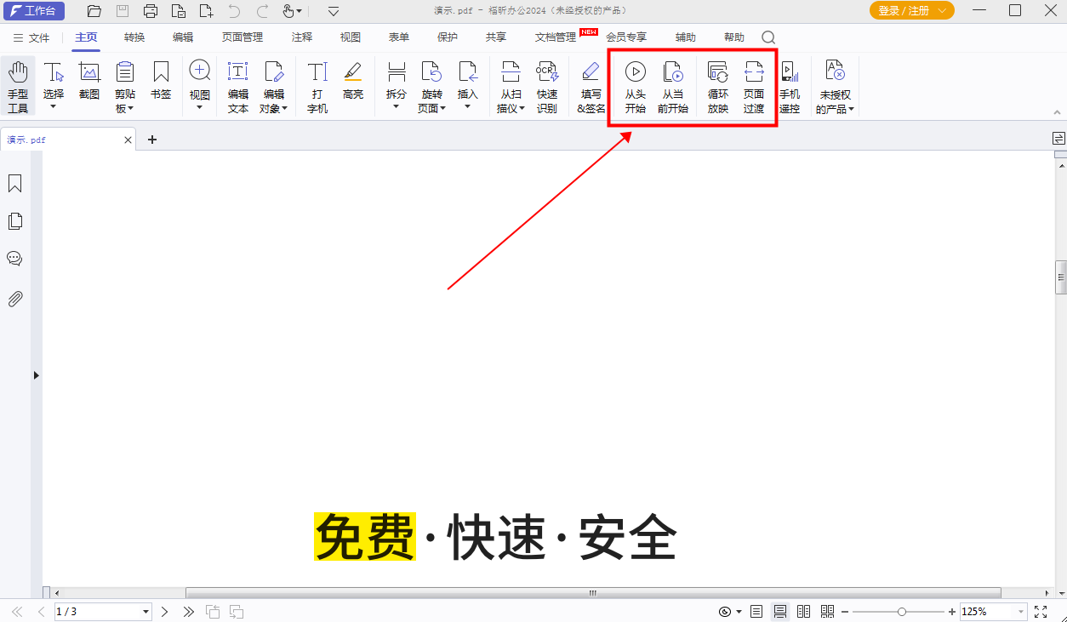The image size is (1067, 622).
Task: Select the 高亮 highlight tool
Action: pyautogui.click(x=353, y=85)
